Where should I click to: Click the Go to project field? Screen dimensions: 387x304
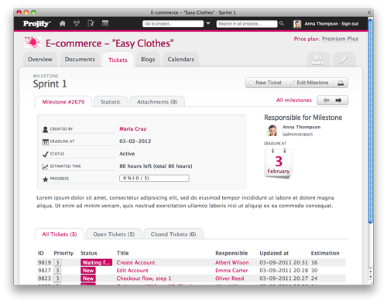coord(173,24)
